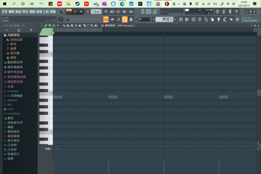Click the one-click audio recording microphone icon
261x174 pixels.
(x=230, y=12)
